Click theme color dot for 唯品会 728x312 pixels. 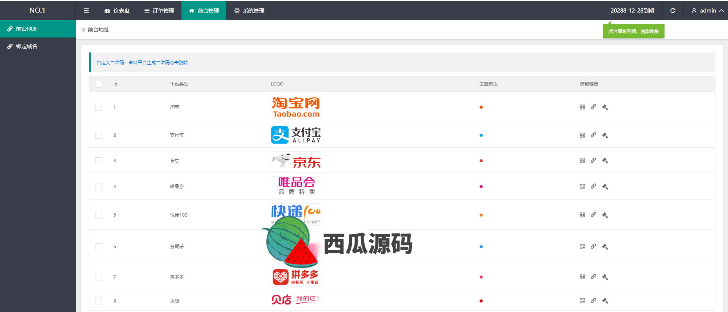click(481, 187)
